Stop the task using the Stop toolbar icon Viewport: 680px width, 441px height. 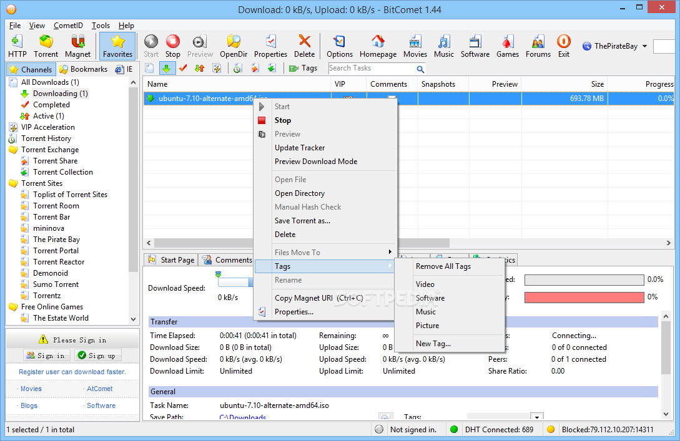click(172, 46)
